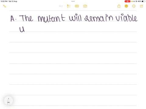146x109 pixels.
Task: Tap the battery indicator in status bar
Action: tap(144, 1)
